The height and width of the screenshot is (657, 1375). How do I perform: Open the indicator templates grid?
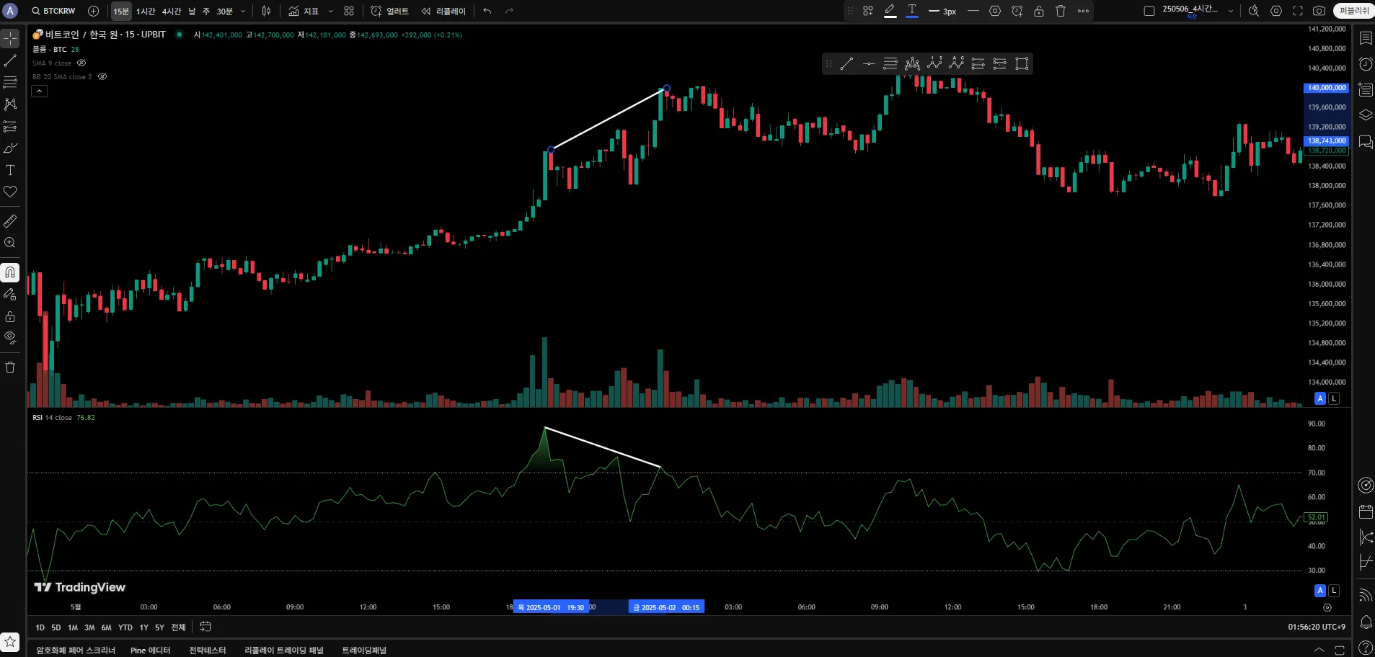pos(349,11)
